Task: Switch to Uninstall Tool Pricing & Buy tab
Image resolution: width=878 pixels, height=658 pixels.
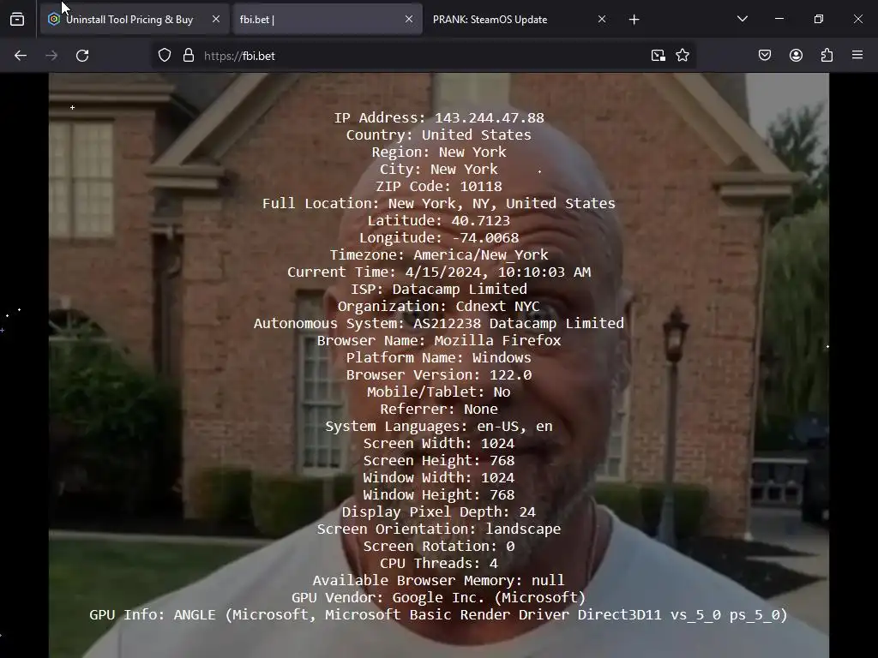Action: coord(134,20)
